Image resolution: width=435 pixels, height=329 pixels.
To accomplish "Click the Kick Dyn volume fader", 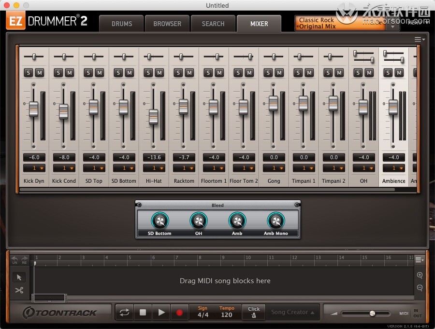I will pos(33,109).
